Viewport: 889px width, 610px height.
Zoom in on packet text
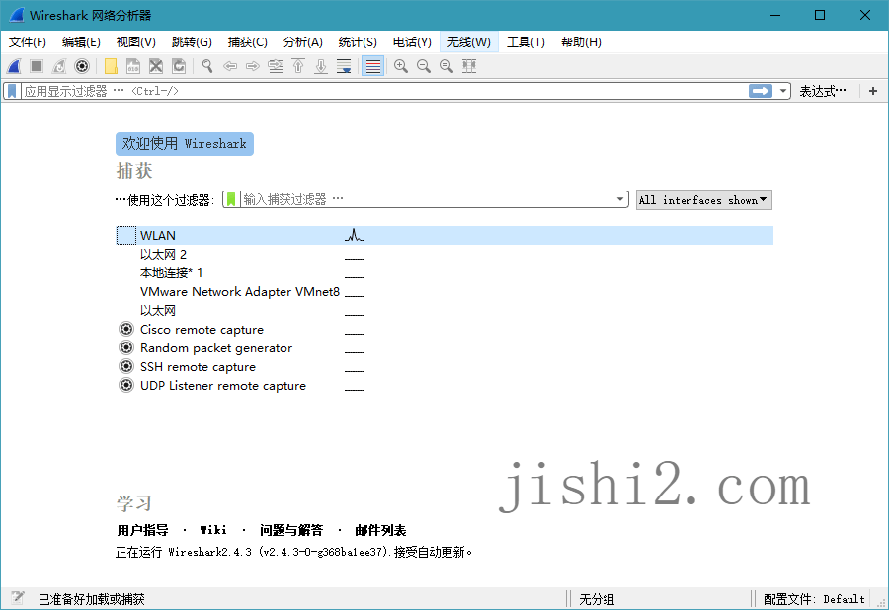pyautogui.click(x=401, y=66)
